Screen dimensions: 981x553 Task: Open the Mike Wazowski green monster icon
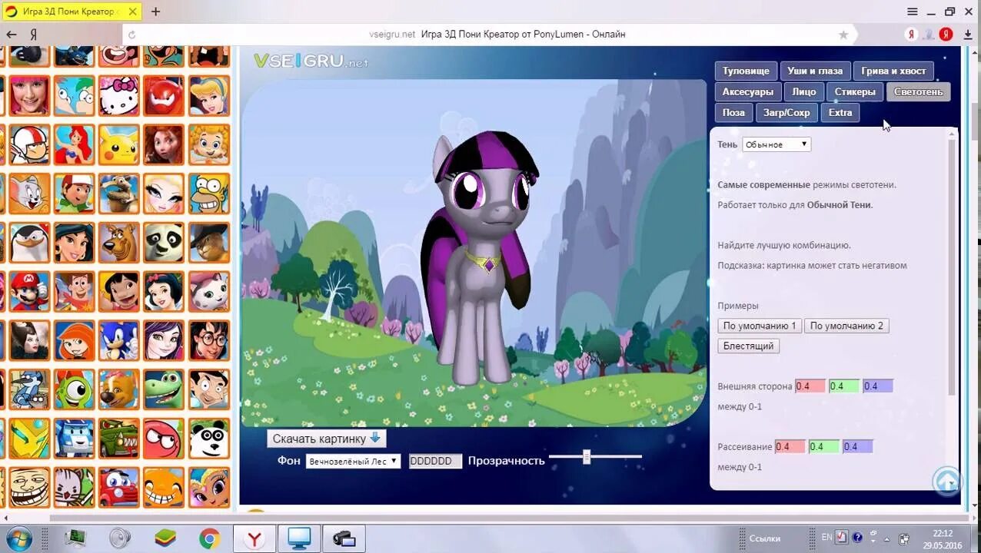pos(75,390)
